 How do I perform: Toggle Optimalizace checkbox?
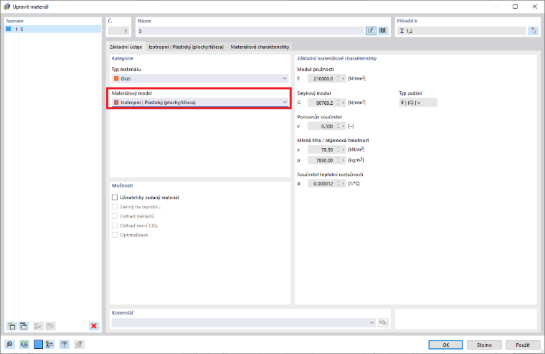coord(115,235)
